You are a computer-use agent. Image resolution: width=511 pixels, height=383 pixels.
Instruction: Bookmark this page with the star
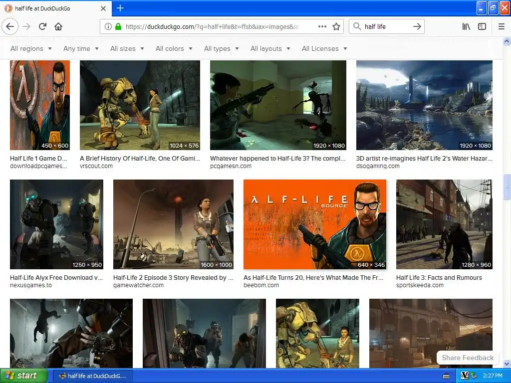click(x=336, y=26)
